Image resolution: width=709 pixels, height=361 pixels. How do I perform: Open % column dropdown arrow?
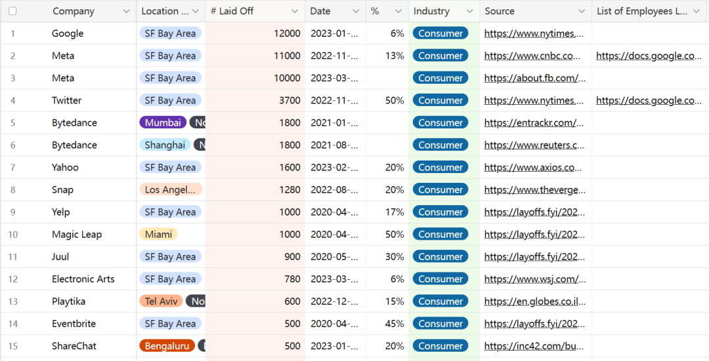pos(398,11)
